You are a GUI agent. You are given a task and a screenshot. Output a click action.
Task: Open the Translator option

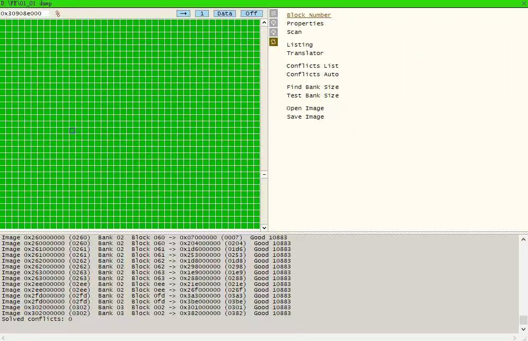305,53
